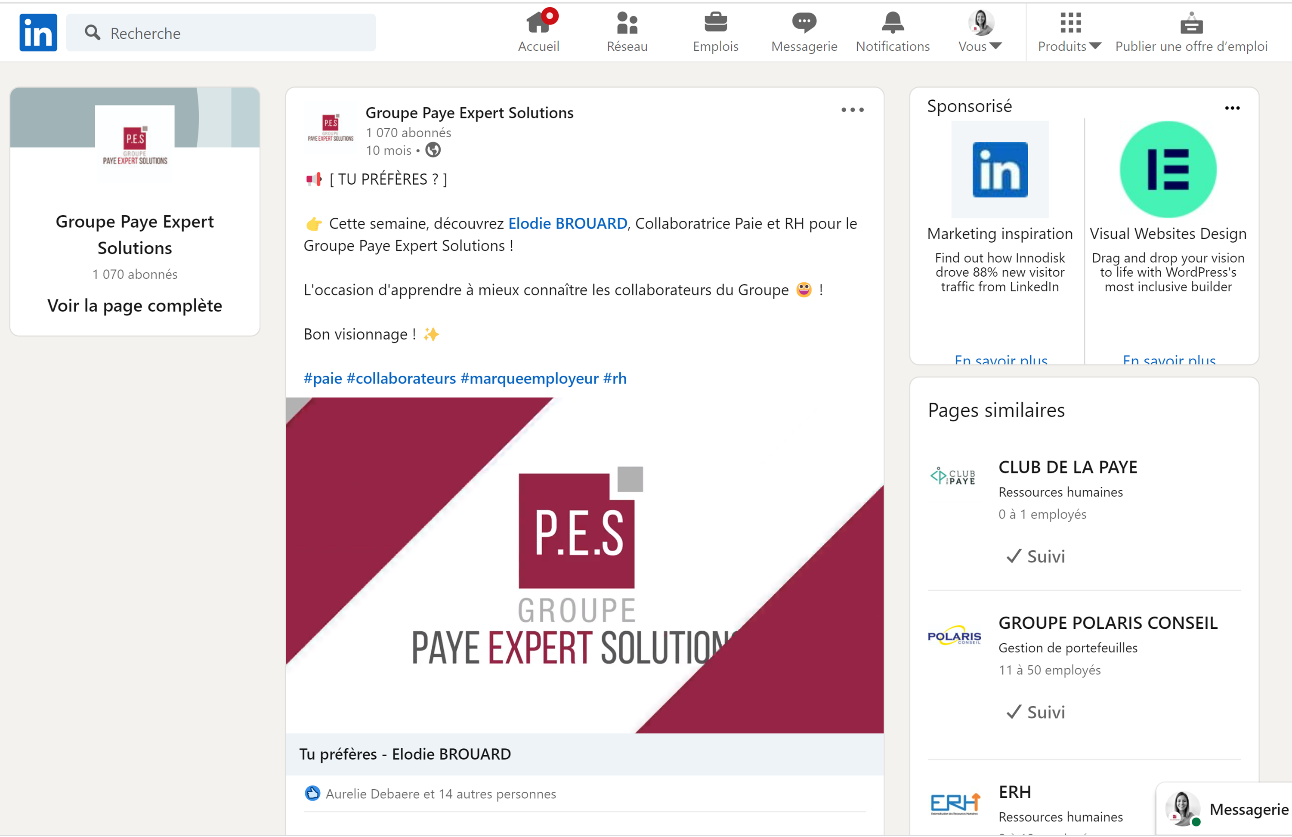The image size is (1292, 837).
Task: Click the globe visibility icon on post
Action: coord(433,150)
